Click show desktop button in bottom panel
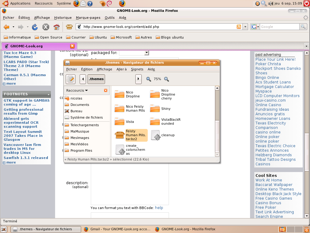This screenshot has width=310, height=233. click(x=4, y=229)
